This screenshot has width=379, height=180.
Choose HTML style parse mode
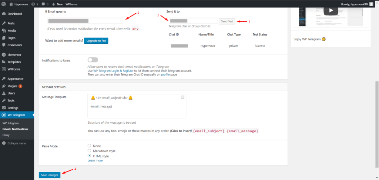90,156
